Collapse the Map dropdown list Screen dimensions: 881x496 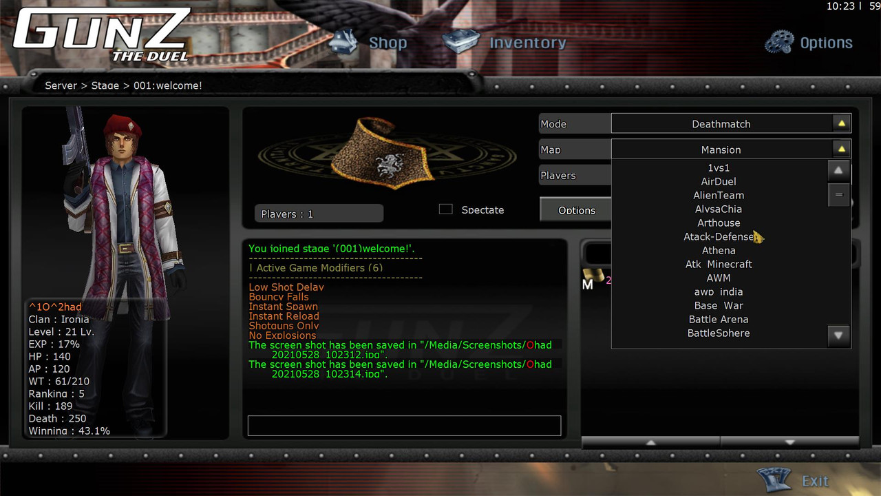coord(840,149)
